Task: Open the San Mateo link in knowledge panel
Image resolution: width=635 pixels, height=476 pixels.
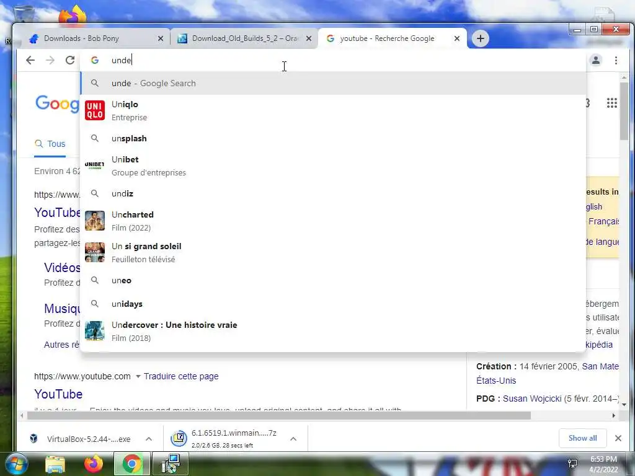Action: [600, 366]
